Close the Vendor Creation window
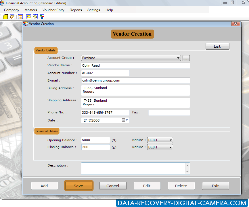The width and height of the screenshot is (249, 207). (x=235, y=24)
